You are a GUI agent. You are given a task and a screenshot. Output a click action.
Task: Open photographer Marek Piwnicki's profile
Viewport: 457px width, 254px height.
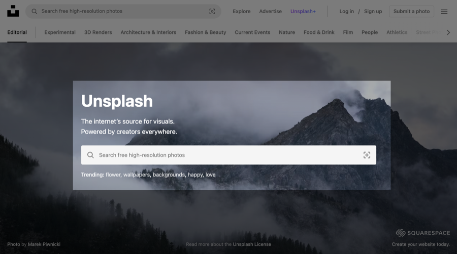(x=44, y=244)
